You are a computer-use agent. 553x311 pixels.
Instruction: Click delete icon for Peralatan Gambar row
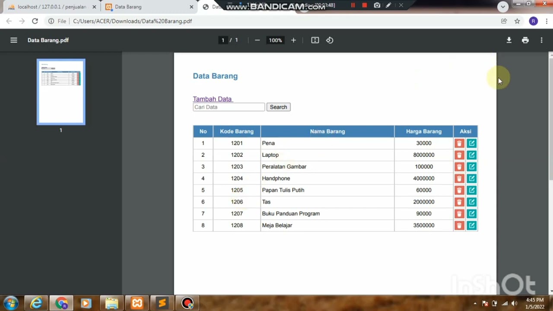(x=459, y=167)
